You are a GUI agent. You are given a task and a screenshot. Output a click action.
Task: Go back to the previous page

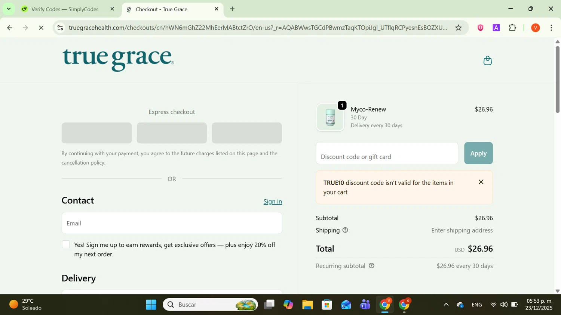pos(10,28)
